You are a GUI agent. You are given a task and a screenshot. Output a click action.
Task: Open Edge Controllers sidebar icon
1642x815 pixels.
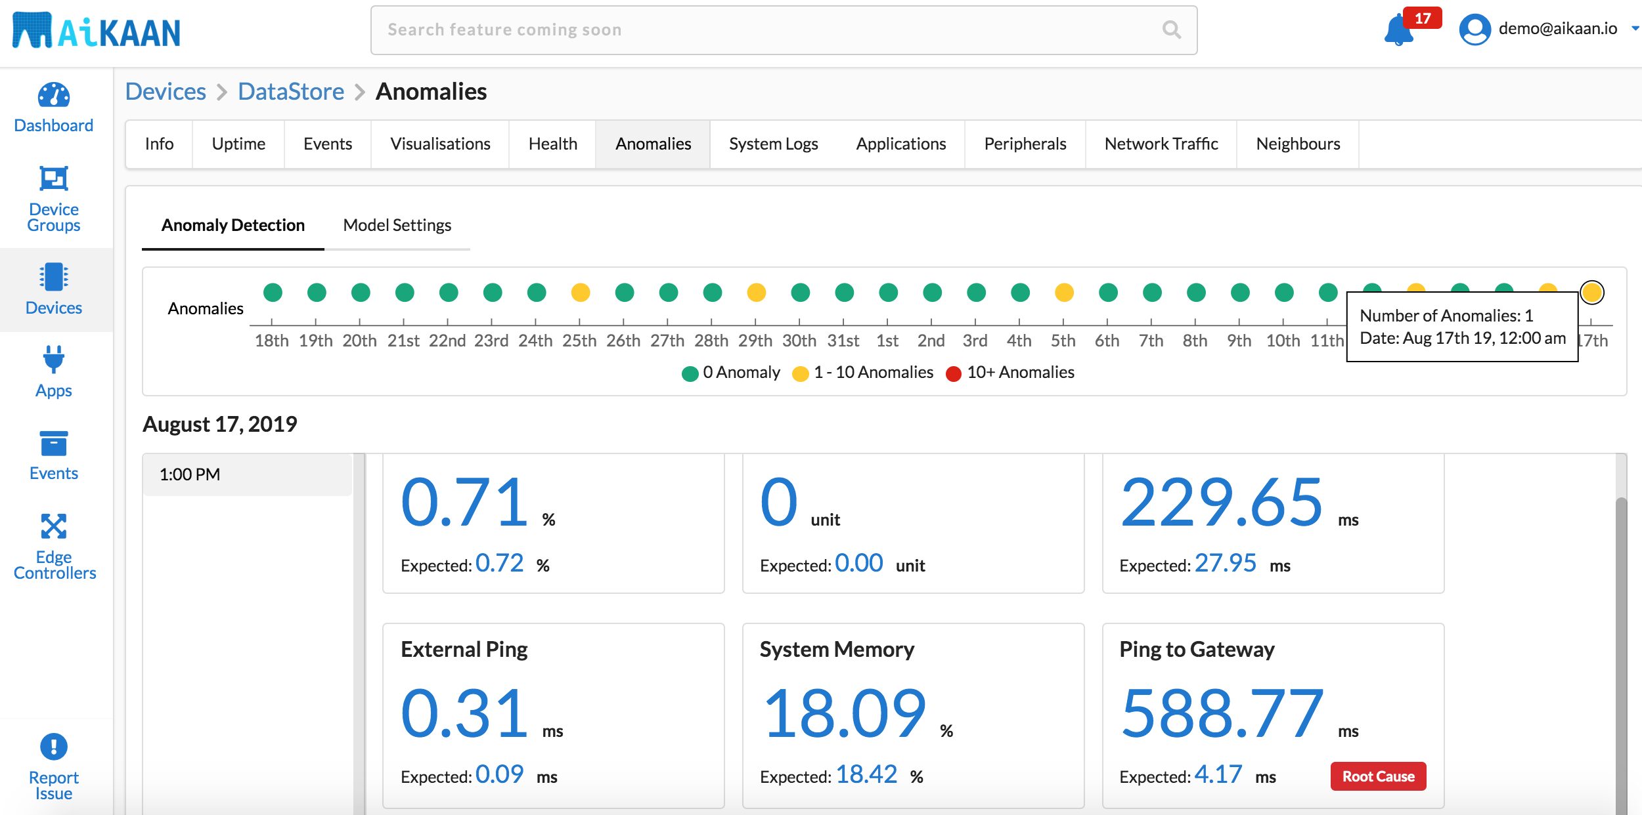54,526
